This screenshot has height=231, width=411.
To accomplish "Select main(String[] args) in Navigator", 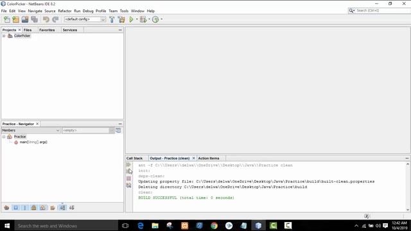I will point(33,142).
